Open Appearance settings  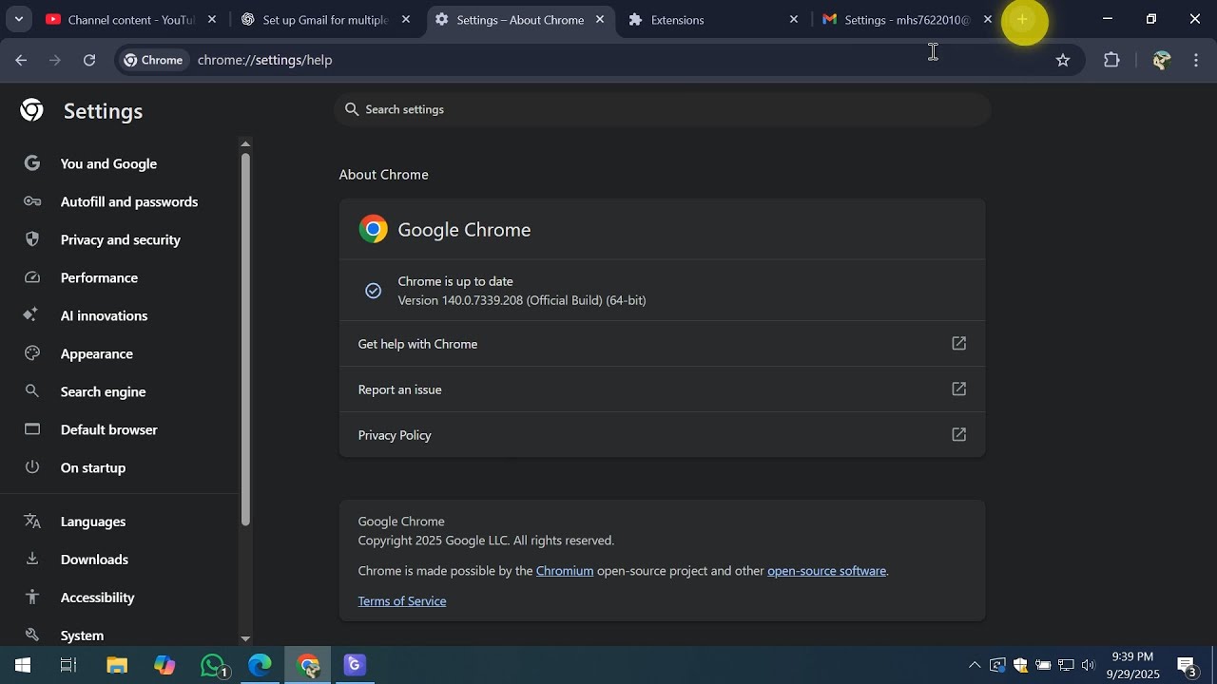(x=120, y=353)
